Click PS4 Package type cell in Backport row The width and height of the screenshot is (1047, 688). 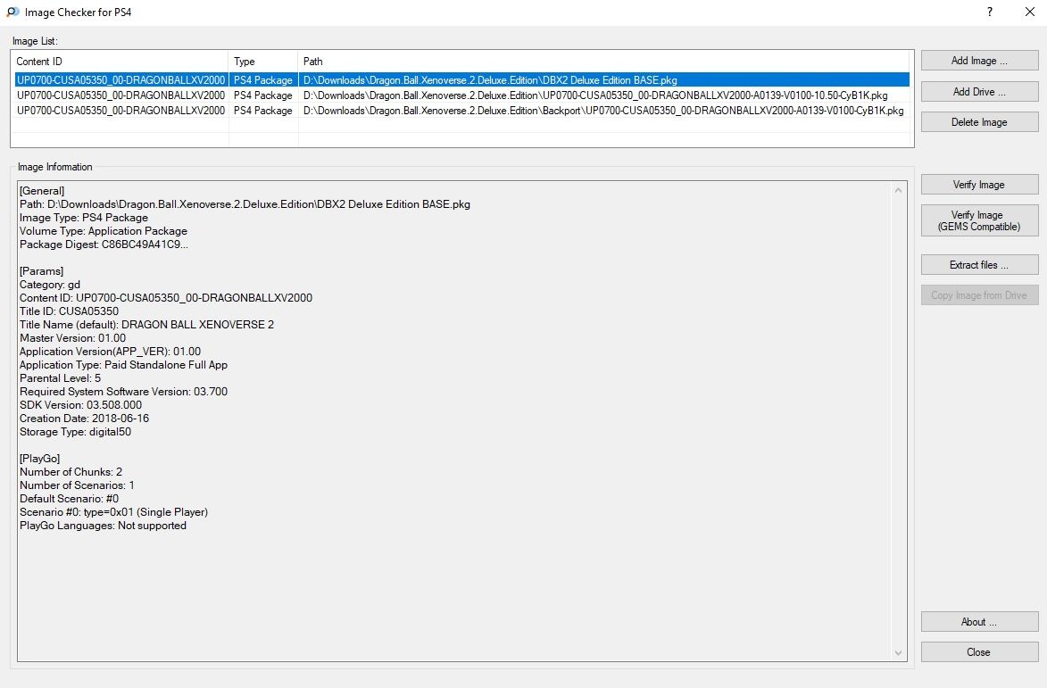pyautogui.click(x=263, y=111)
